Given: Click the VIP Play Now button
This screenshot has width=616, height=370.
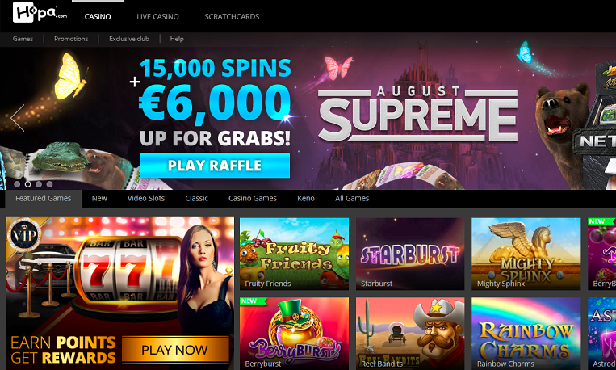Looking at the screenshot, I should tap(175, 350).
